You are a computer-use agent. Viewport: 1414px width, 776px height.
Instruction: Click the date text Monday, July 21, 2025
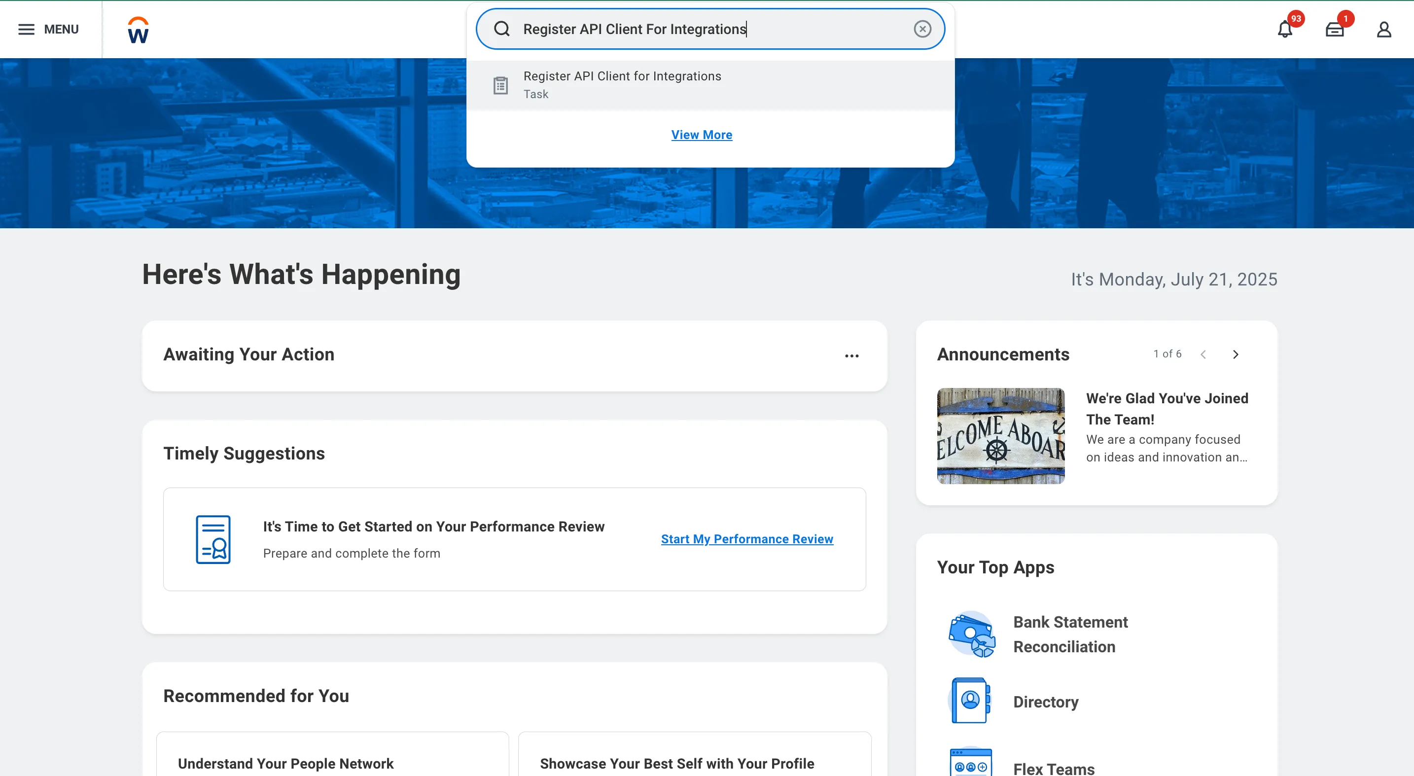click(x=1188, y=280)
